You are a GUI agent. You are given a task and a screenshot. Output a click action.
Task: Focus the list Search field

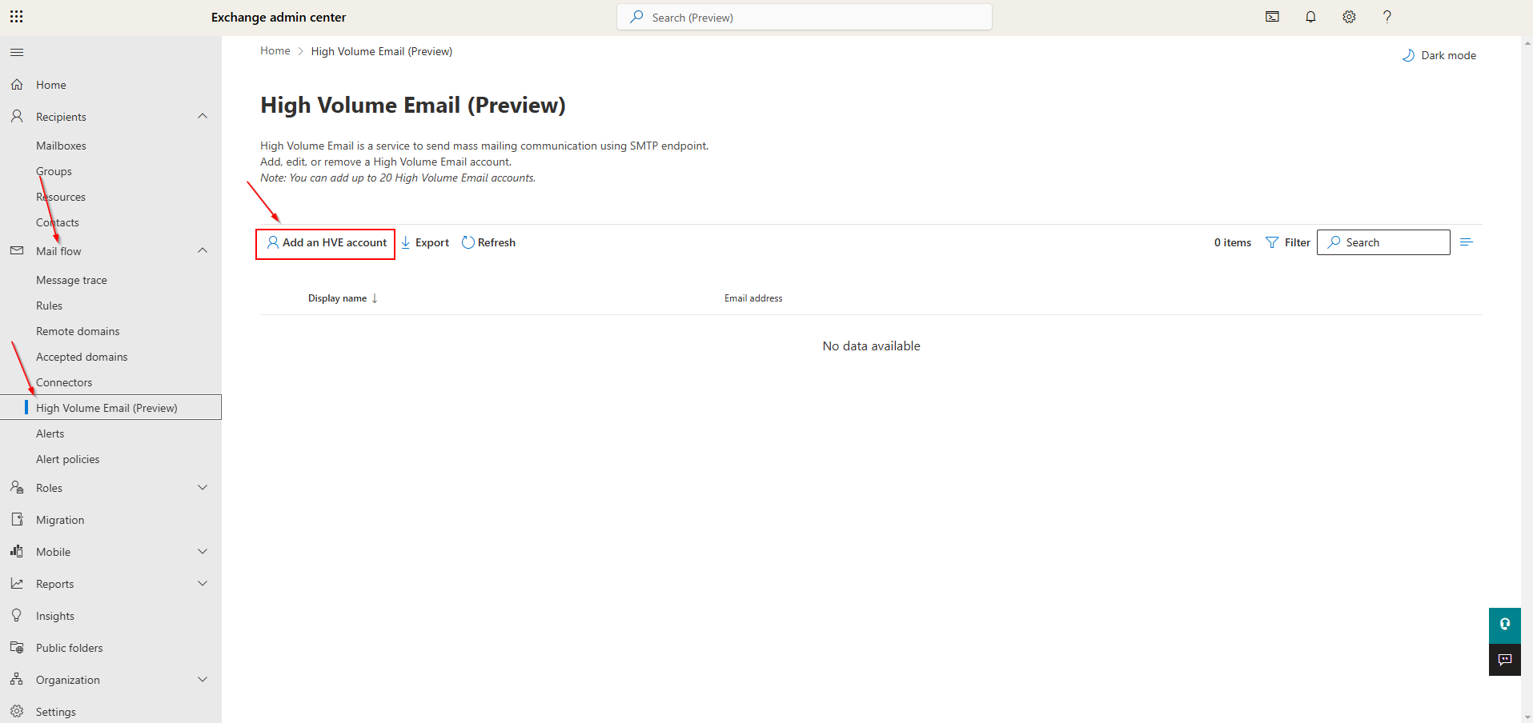1383,242
